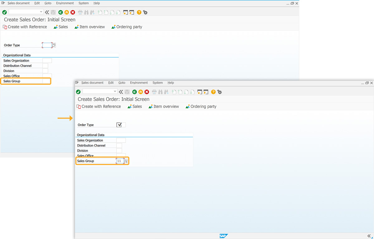
Task: Collapse command field arrows in back window
Action: click(47, 12)
